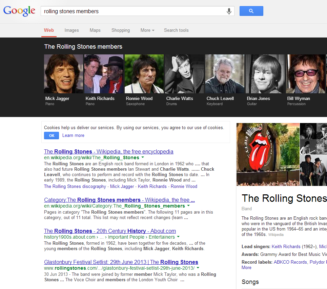Click the Bill Wyman name label
The height and width of the screenshot is (289, 327).
pos(299,99)
